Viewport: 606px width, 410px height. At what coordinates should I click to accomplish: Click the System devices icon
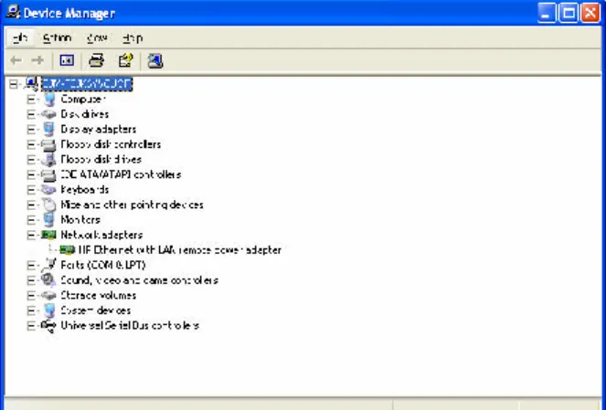click(x=49, y=310)
